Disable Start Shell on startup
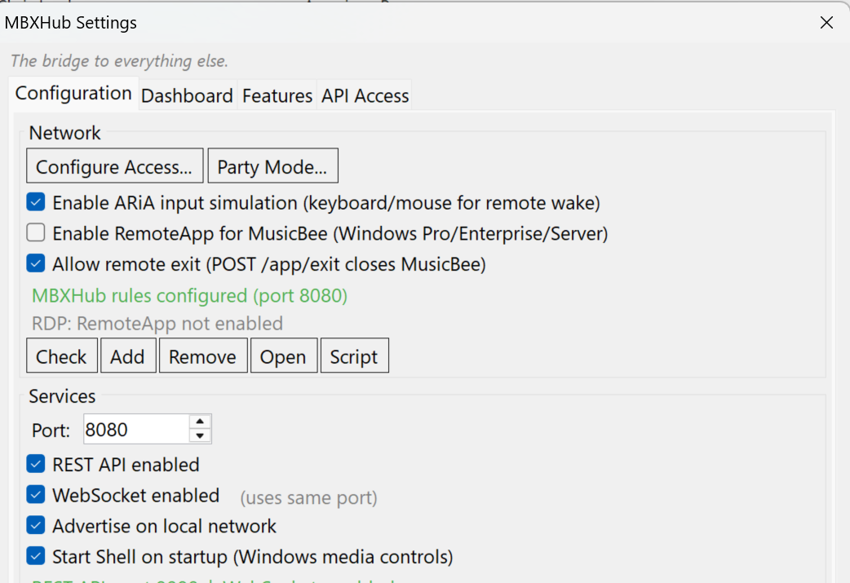The height and width of the screenshot is (583, 850). point(35,555)
